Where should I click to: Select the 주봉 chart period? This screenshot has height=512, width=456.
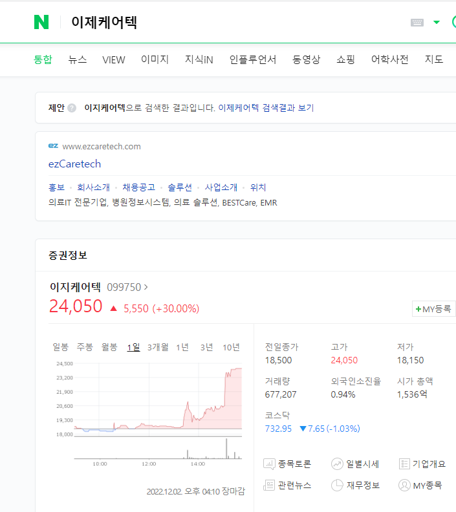(85, 347)
